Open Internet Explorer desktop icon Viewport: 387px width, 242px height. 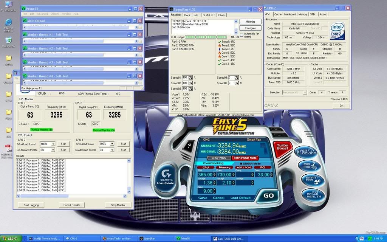tap(8, 25)
